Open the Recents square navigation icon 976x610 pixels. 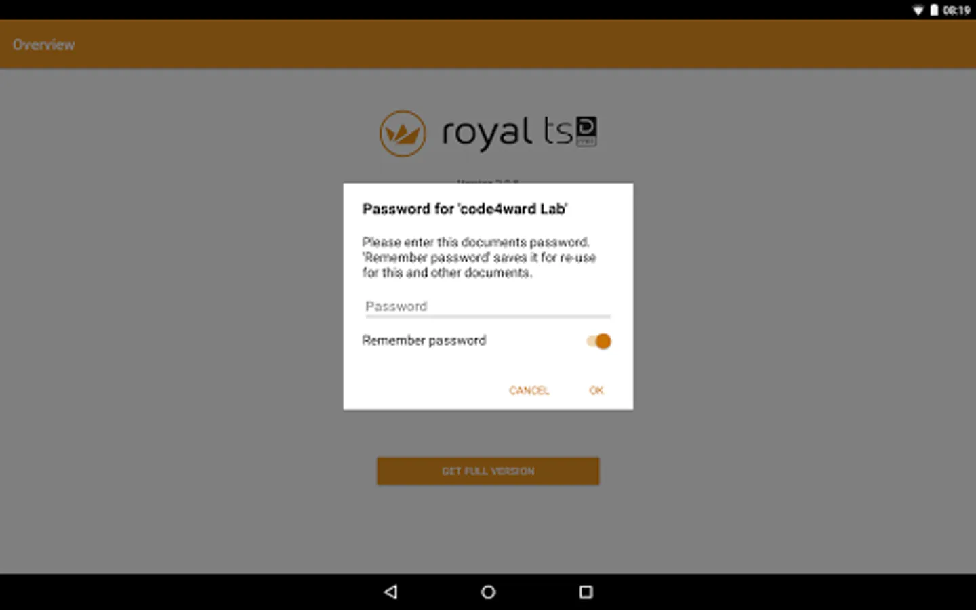(x=586, y=592)
